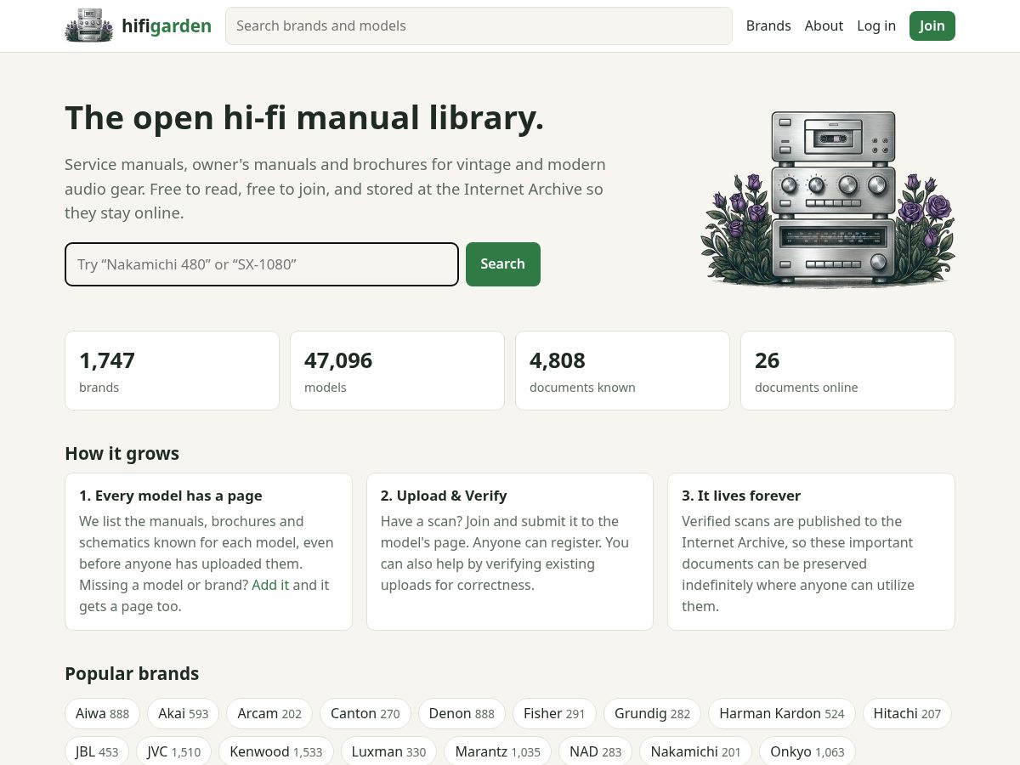Open the Arcam 202 brand chip
This screenshot has width=1020, height=765.
pyautogui.click(x=269, y=714)
